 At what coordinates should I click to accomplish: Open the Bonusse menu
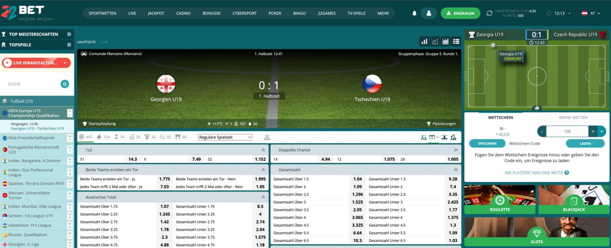(212, 13)
